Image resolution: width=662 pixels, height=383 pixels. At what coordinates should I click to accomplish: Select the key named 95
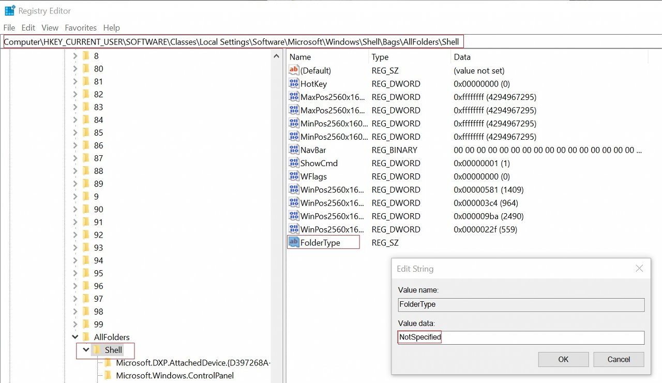tap(98, 273)
